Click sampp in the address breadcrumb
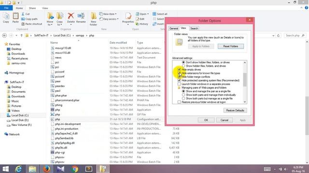Image resolution: width=309 pixels, height=173 pixels. click(x=80, y=36)
